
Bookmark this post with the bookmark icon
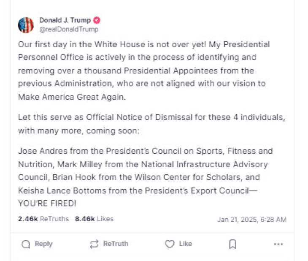(x=233, y=244)
